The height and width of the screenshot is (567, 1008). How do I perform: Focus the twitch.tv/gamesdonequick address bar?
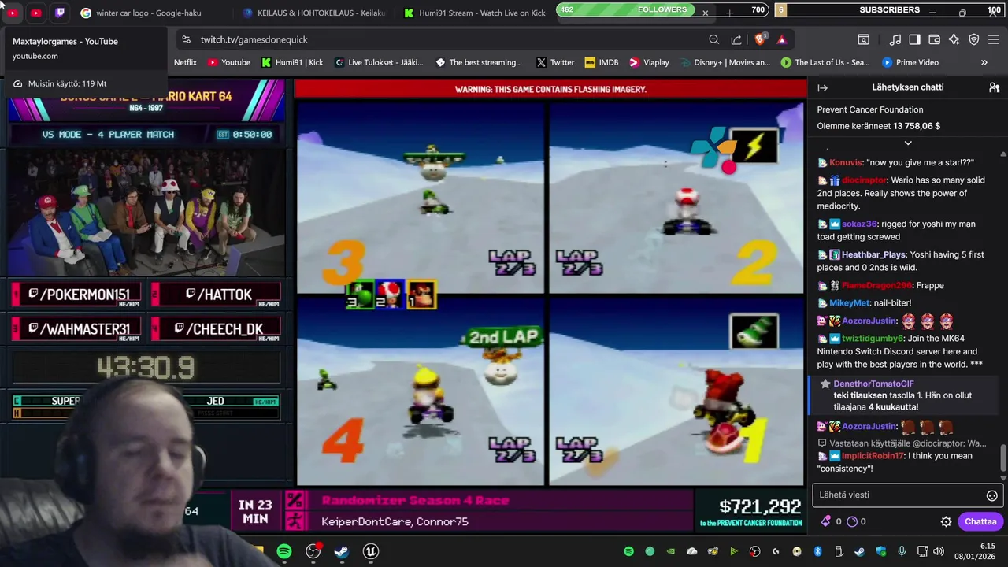click(254, 39)
